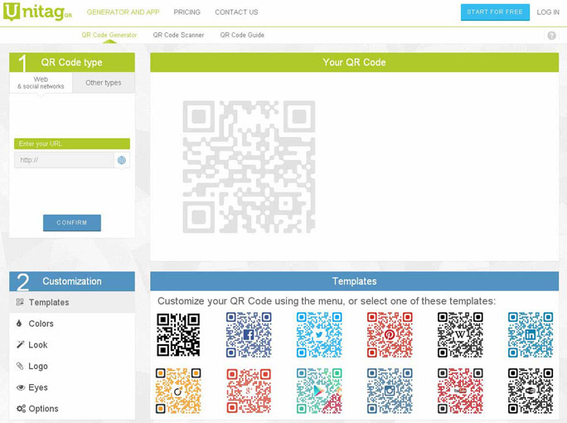Image resolution: width=567 pixels, height=423 pixels.
Task: Choose the Facebook QR code template
Action: point(249,335)
